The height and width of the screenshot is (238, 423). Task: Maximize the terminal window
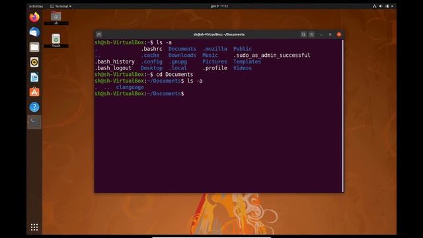(x=330, y=34)
